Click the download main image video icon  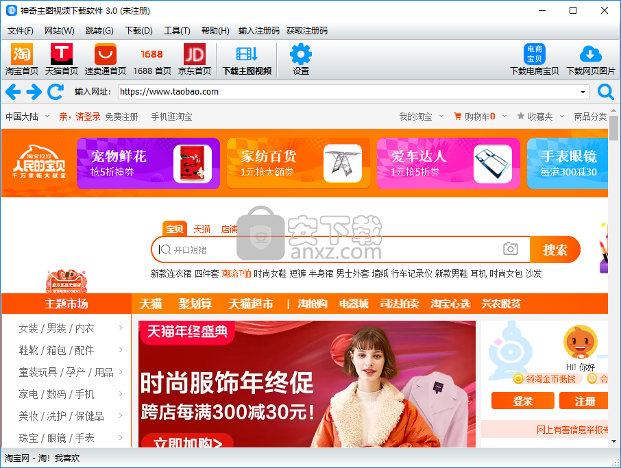(x=247, y=54)
